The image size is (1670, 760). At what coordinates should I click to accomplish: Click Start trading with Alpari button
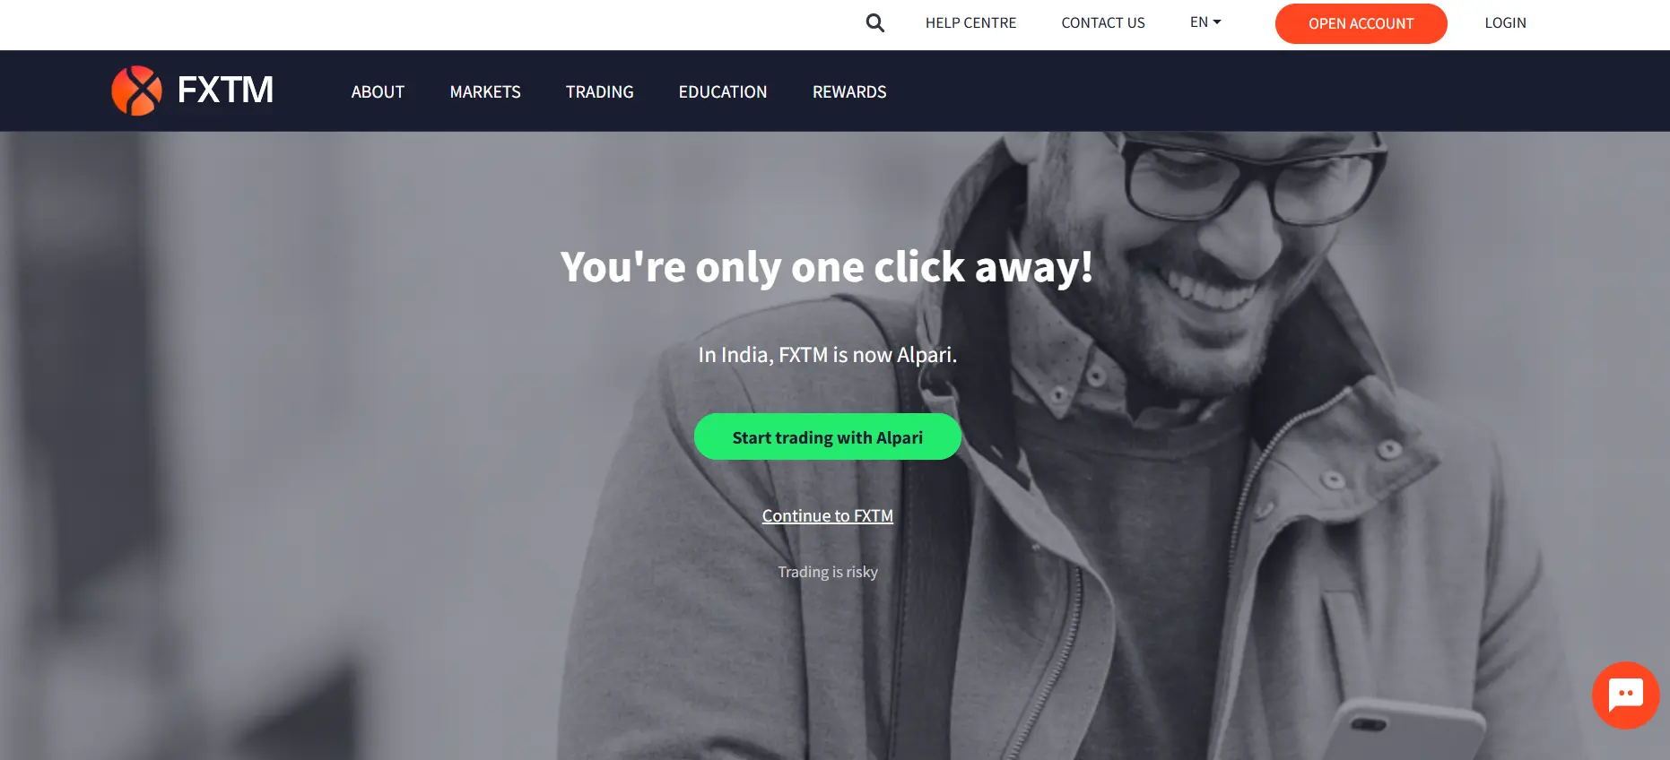[828, 436]
